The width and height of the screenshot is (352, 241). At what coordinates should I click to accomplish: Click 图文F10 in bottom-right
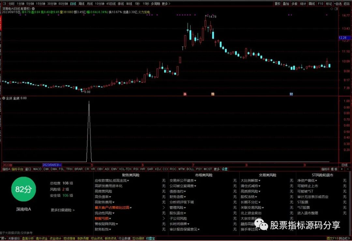pyautogui.click(x=332, y=238)
